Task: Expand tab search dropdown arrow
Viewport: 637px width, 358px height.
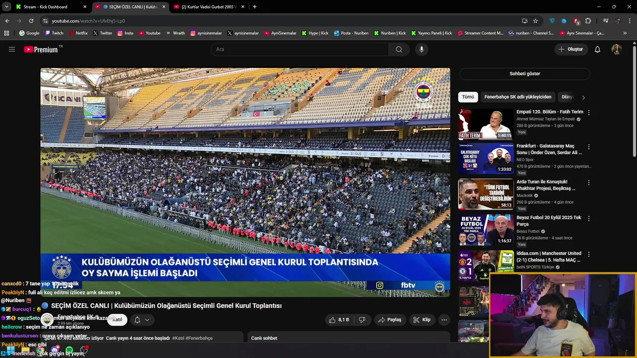Action: click(x=6, y=7)
